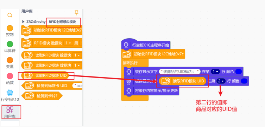Select palette block 初始化RFID模块 I2C地址
Viewport: 265px width, 127px height.
(x=52, y=30)
